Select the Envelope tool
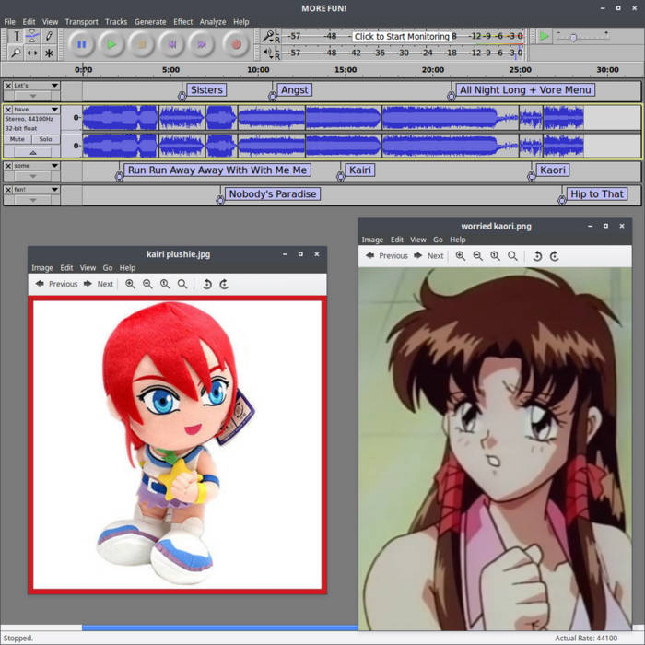 [x=32, y=36]
